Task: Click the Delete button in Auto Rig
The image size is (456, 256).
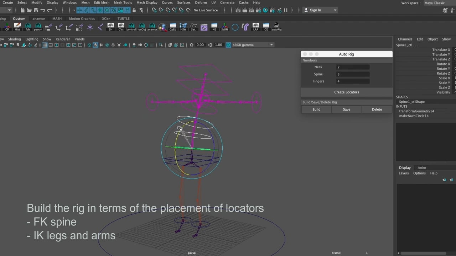Action: (377, 110)
